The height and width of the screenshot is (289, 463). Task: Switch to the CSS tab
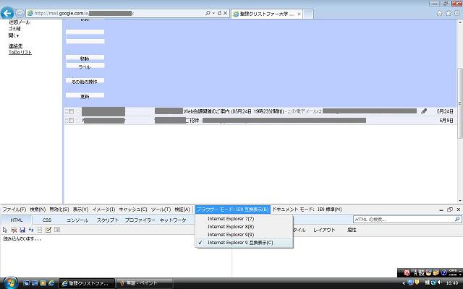(47, 220)
